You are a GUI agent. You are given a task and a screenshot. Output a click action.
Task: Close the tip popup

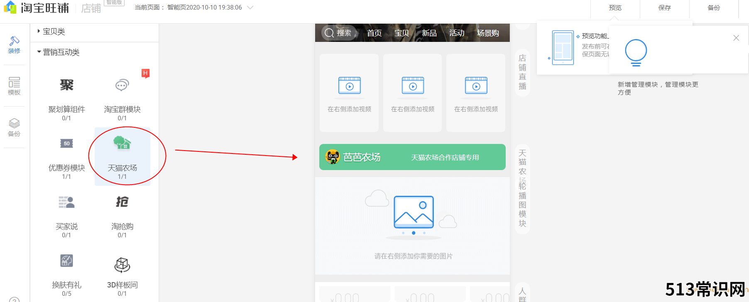coord(736,38)
